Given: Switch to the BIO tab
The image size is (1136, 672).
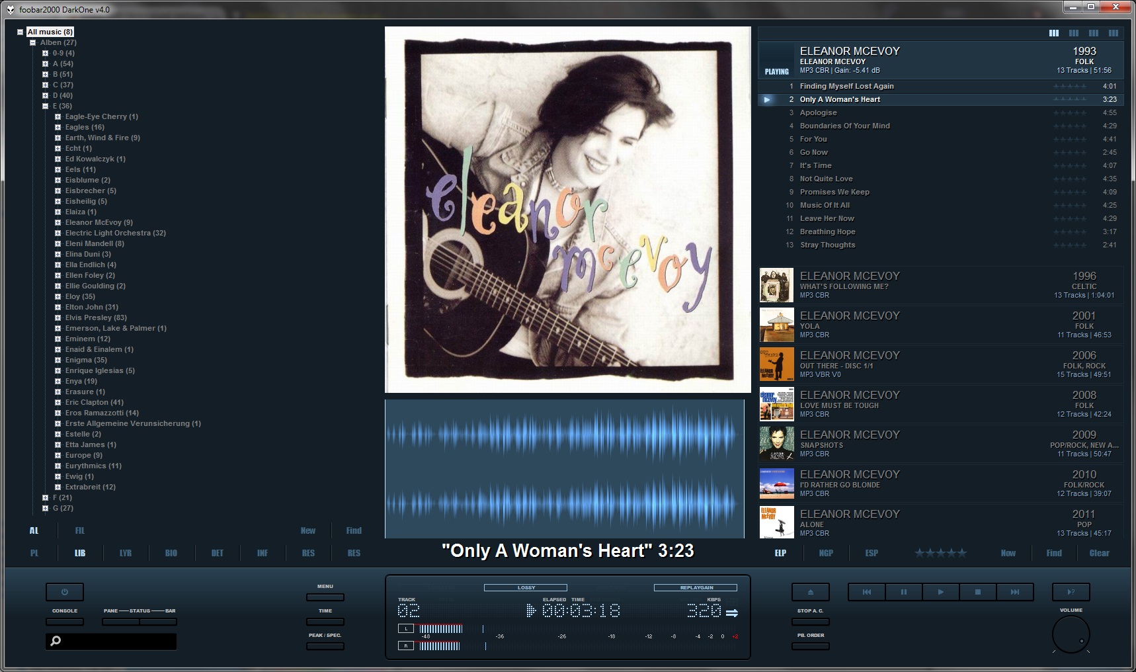Looking at the screenshot, I should coord(171,553).
